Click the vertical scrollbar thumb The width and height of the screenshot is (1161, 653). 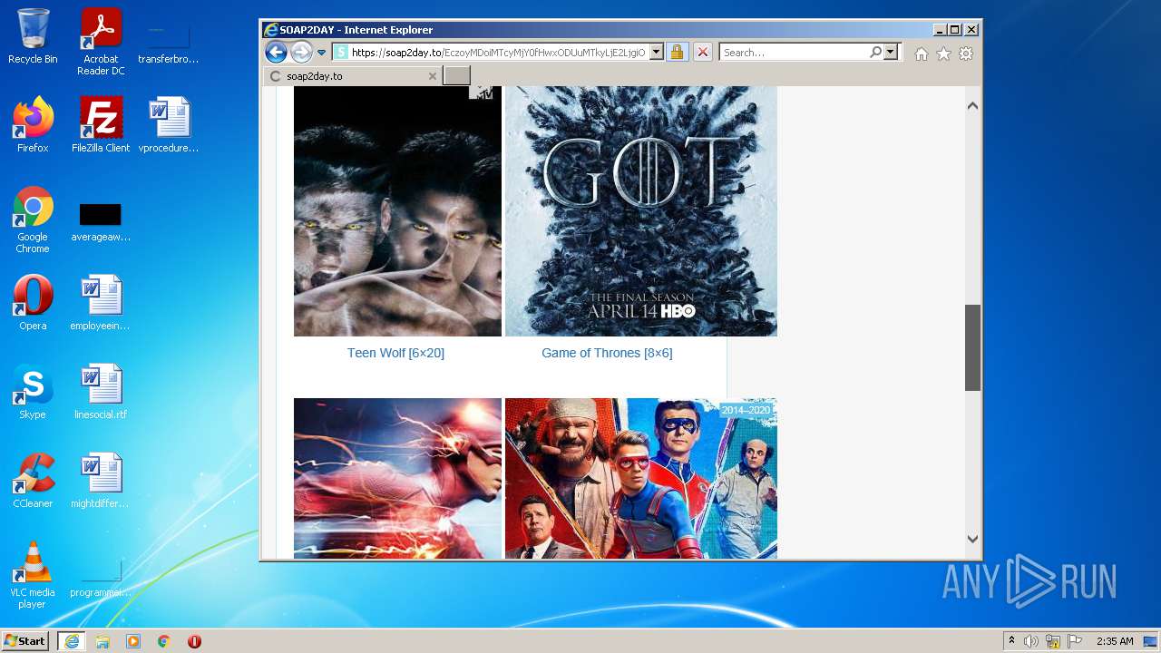972,347
